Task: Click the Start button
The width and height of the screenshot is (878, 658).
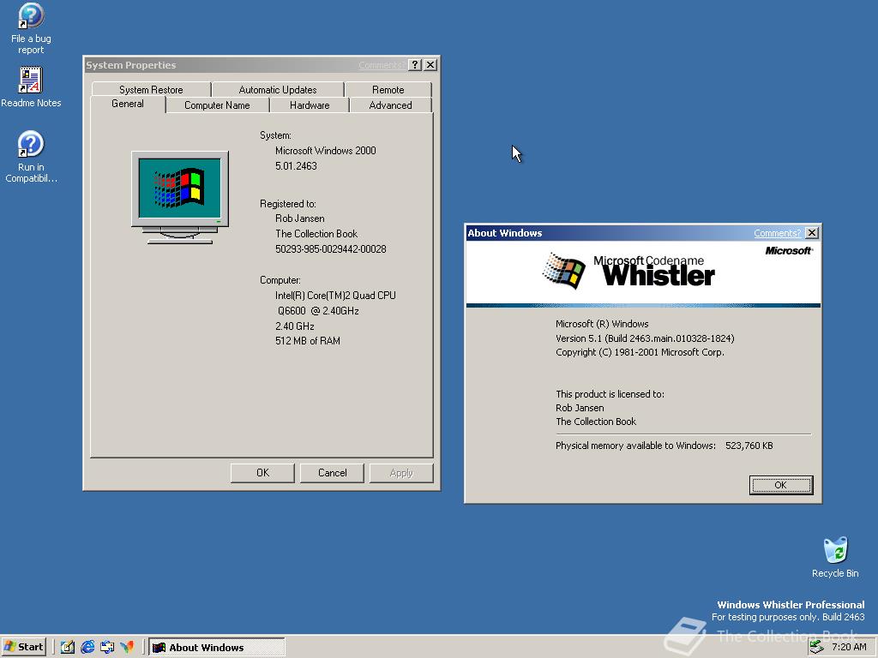Action: [23, 648]
